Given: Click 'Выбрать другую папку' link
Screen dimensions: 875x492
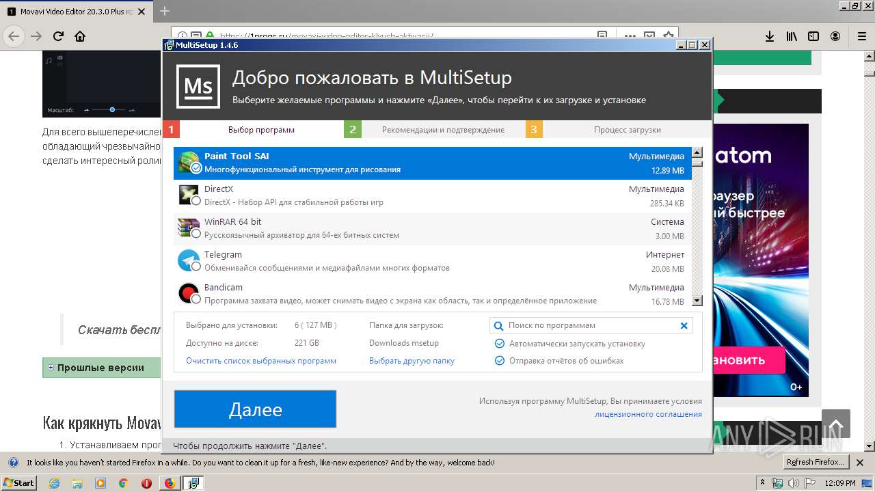Looking at the screenshot, I should tap(412, 361).
